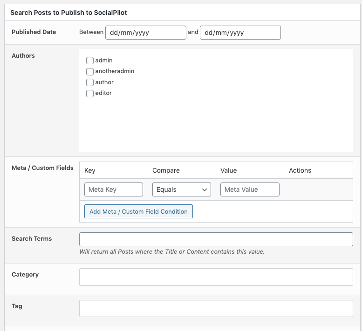362x331 pixels.
Task: Click the Meta Value input field
Action: 250,189
